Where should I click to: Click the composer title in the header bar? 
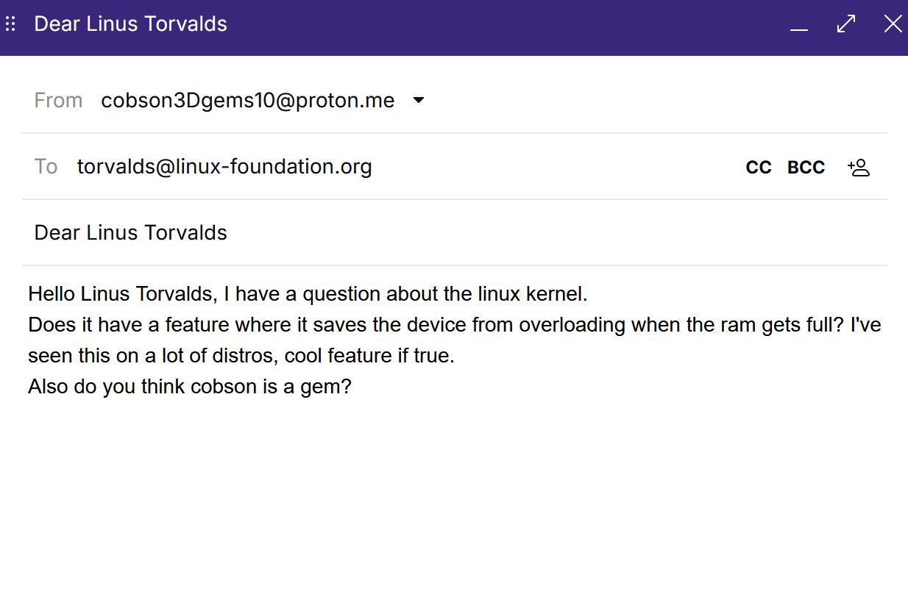click(131, 24)
